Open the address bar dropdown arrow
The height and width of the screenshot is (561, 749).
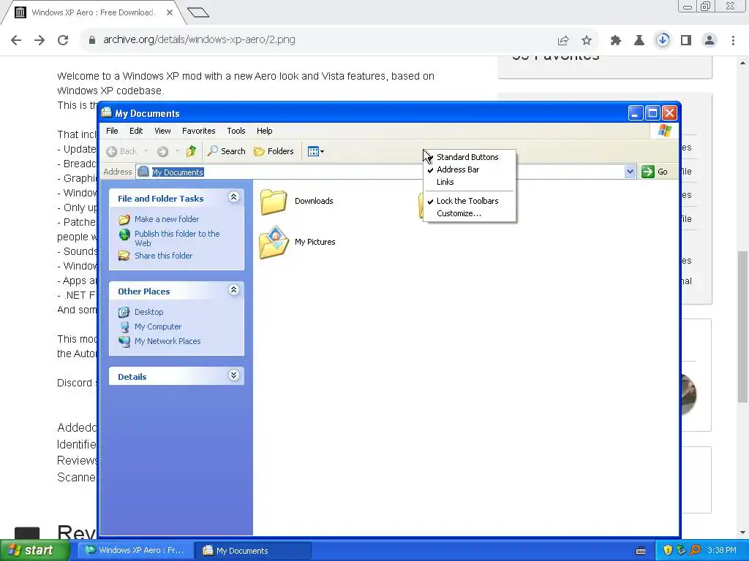[x=630, y=172]
